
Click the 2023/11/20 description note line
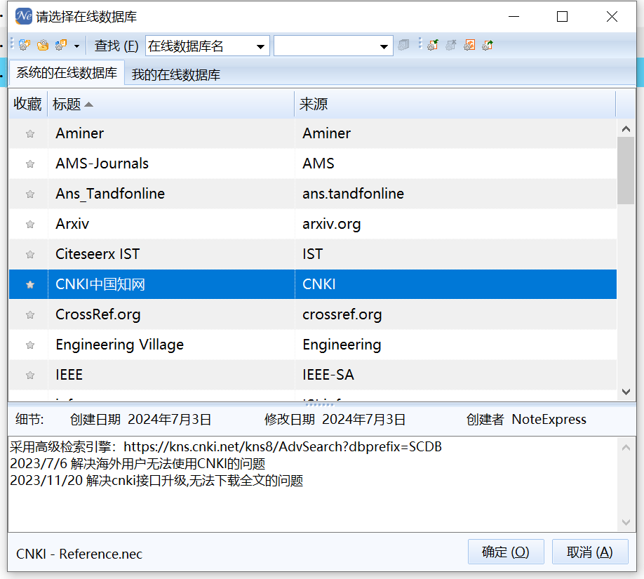(x=156, y=480)
